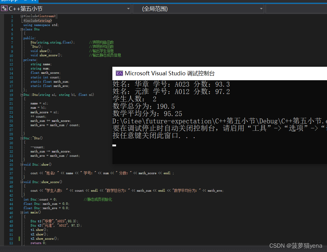
Task: Click the line 'using namespace std;'
Action: [x=41, y=25]
